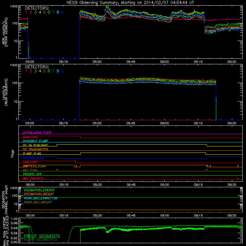246x246 pixels.
Task: Click detector 2 in front segments legend
Action: [31, 12]
